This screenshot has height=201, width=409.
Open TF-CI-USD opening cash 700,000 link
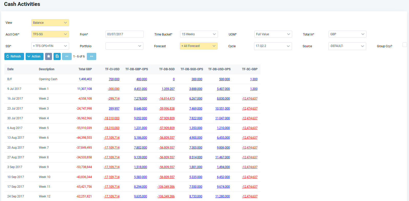[114, 79]
